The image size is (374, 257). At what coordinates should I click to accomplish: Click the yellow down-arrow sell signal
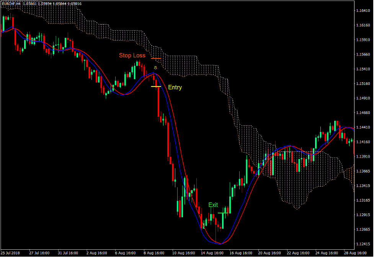155,67
